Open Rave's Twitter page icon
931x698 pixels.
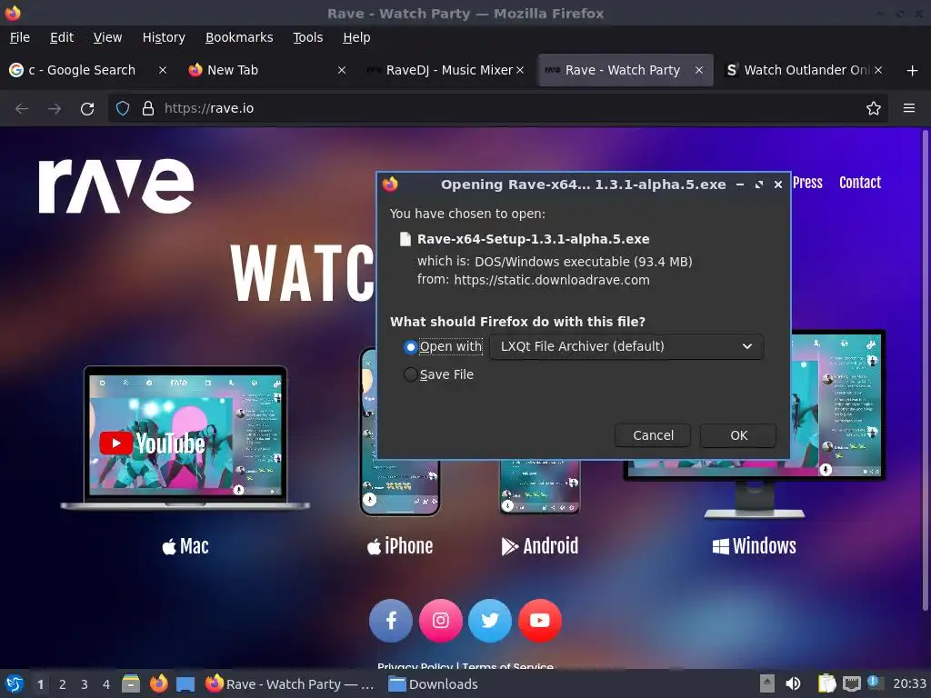490,621
